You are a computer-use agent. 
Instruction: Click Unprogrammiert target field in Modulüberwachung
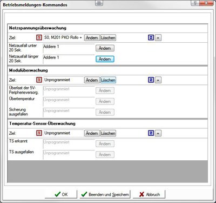pyautogui.click(x=63, y=80)
